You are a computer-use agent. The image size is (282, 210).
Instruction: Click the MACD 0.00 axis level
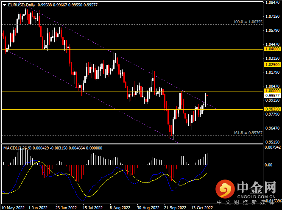[268, 165]
